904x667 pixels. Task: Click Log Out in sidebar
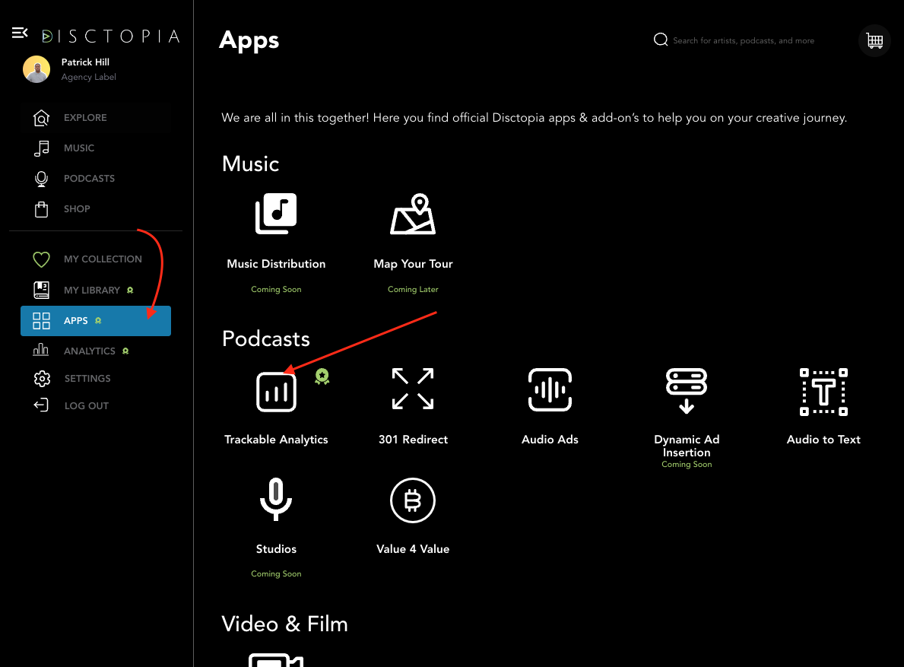click(86, 406)
